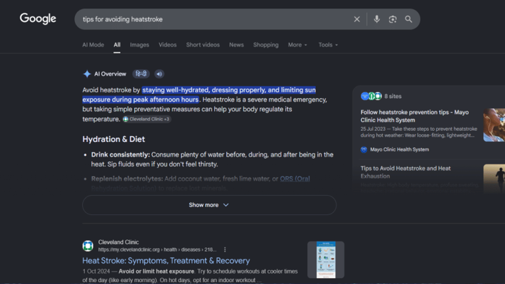Open the Short videos tab
505x284 pixels.
tap(203, 45)
